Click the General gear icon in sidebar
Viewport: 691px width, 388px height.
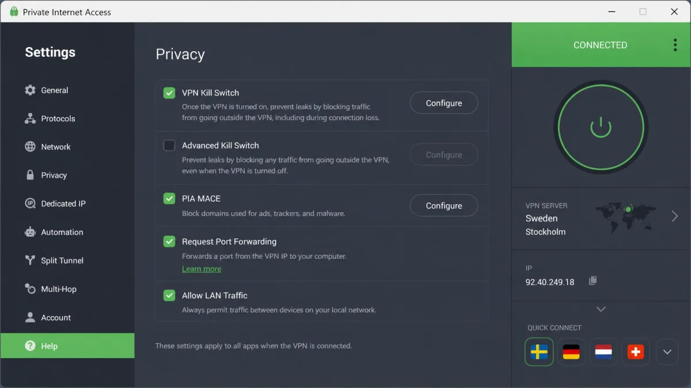(30, 90)
